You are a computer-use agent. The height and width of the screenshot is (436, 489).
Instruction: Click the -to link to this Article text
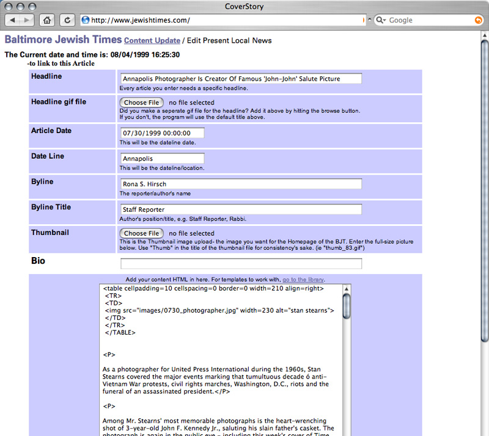pyautogui.click(x=61, y=64)
